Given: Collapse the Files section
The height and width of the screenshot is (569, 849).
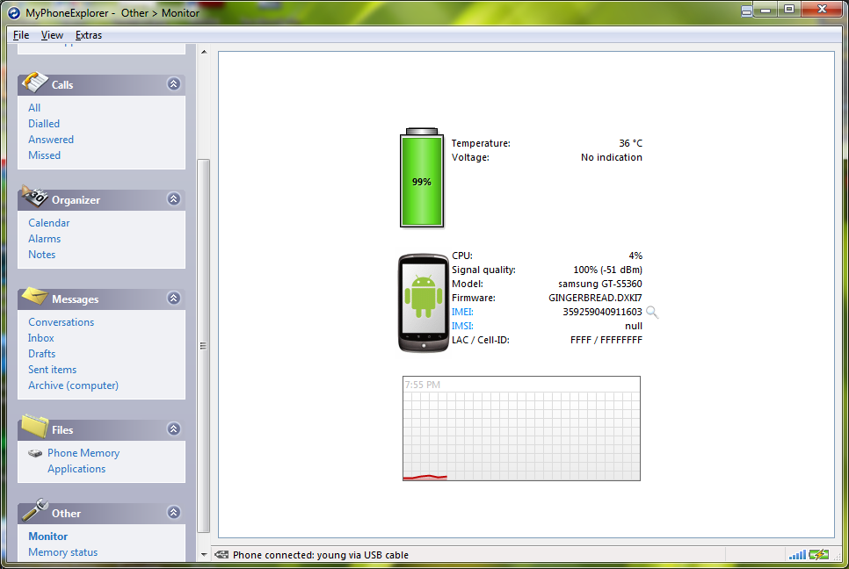Looking at the screenshot, I should pos(174,429).
